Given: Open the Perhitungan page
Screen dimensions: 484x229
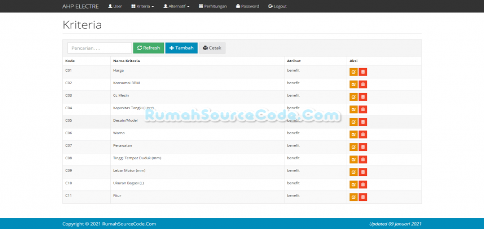Looking at the screenshot, I should (213, 7).
